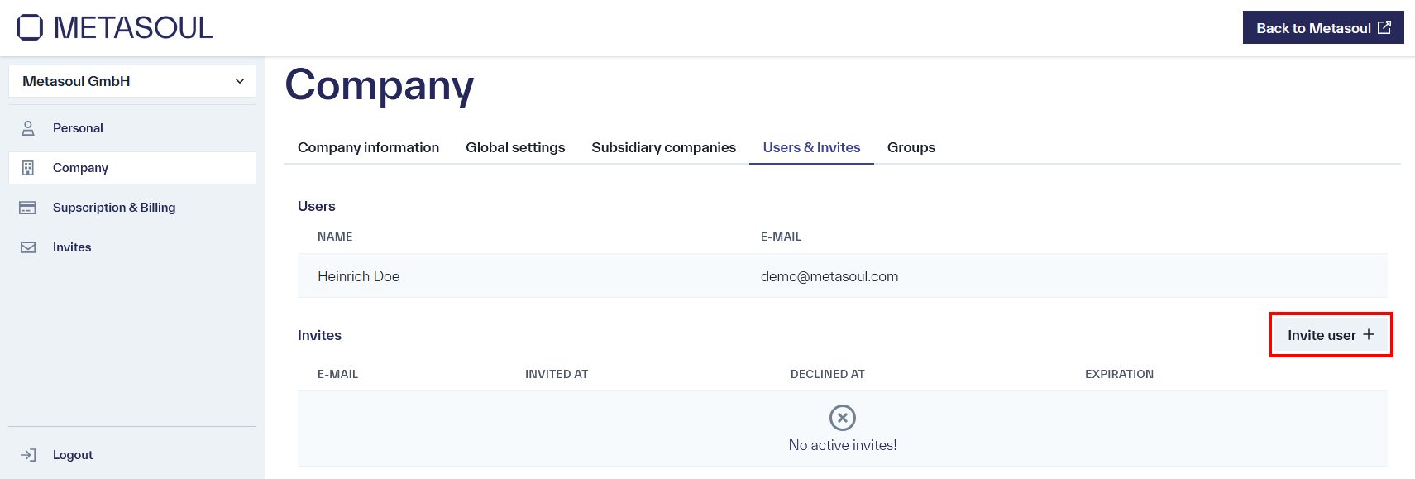
Task: Click the Back to Metasoul button
Action: click(x=1323, y=27)
